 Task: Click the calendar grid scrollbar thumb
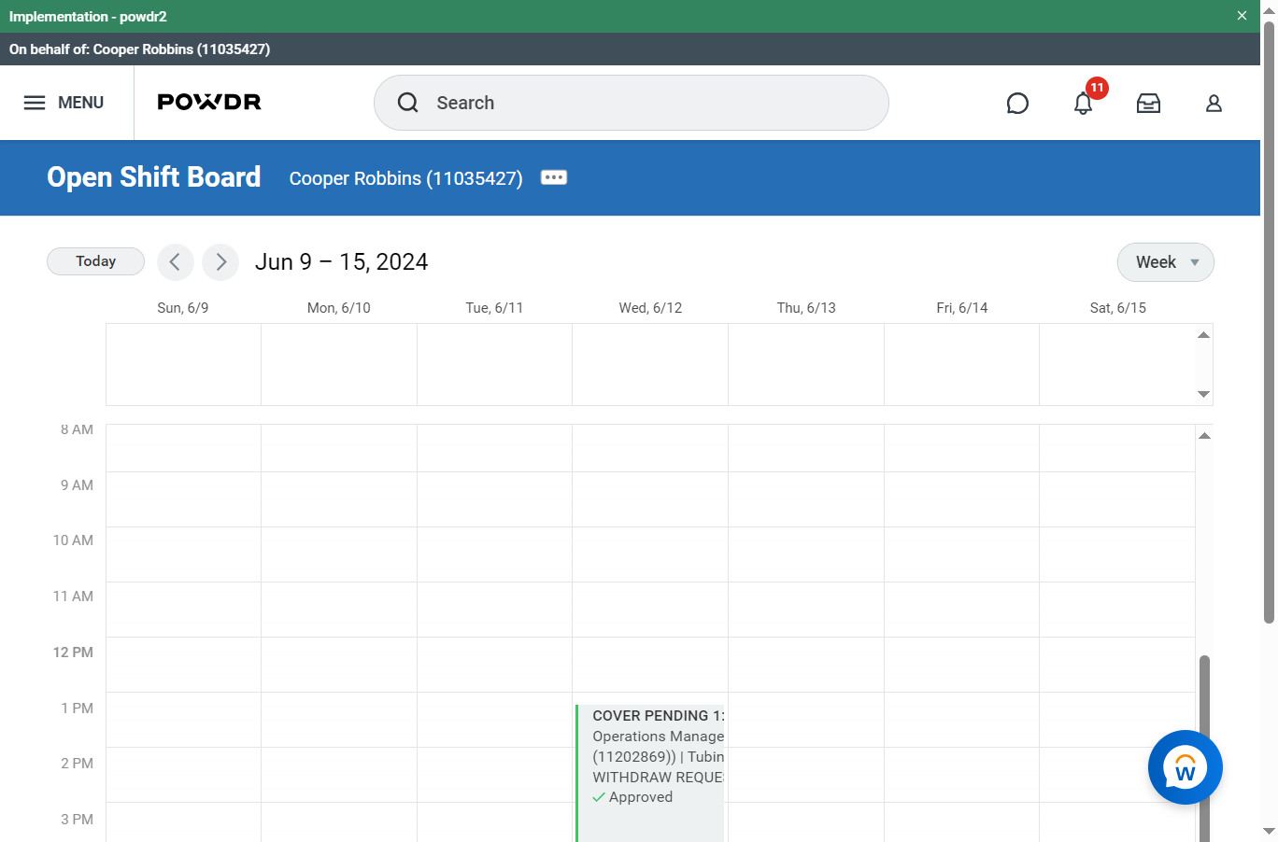coord(1205,749)
